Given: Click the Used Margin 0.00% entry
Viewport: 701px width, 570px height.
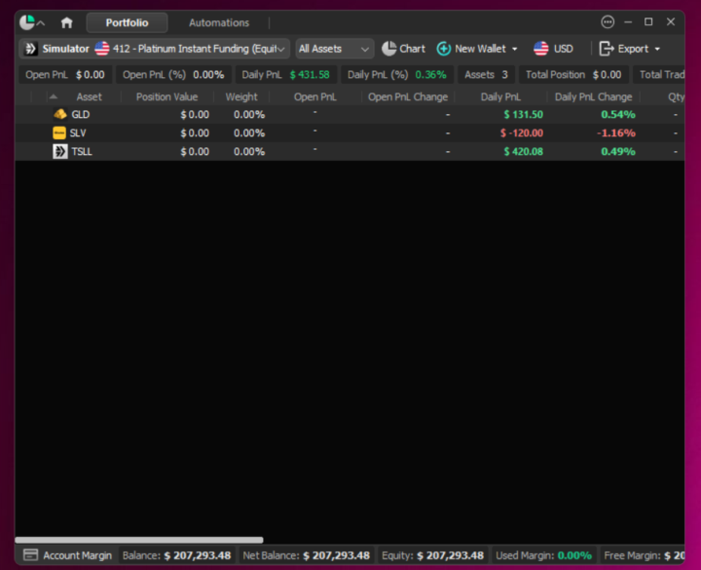Looking at the screenshot, I should pyautogui.click(x=543, y=555).
